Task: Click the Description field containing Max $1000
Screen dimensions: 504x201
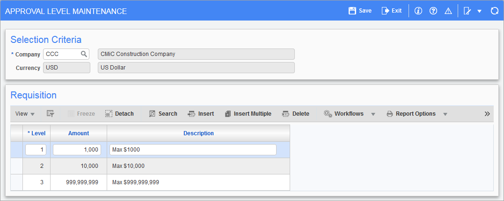Action: [x=192, y=150]
